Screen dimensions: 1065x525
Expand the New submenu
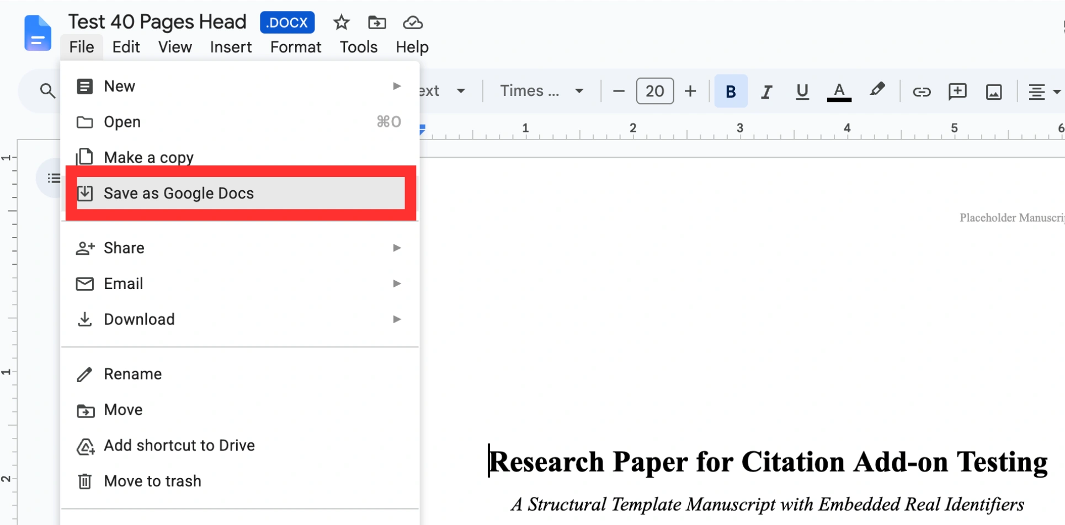coord(239,86)
